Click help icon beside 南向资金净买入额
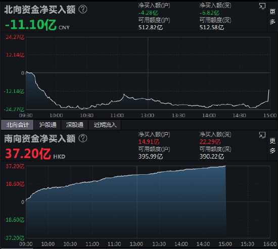This screenshot has height=249, width=278. pos(82,138)
